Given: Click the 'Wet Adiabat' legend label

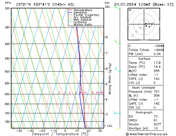Looking at the screenshot, I should point(83,20).
